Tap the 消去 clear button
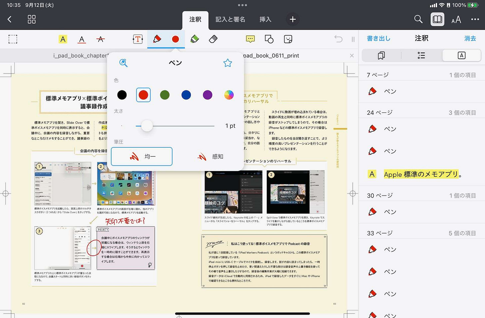Viewport: 485px width, 318px height. (x=470, y=38)
